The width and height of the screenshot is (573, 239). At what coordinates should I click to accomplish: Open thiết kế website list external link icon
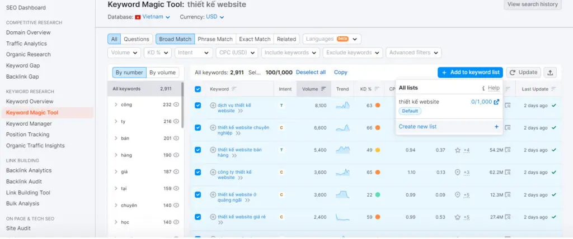(x=496, y=102)
